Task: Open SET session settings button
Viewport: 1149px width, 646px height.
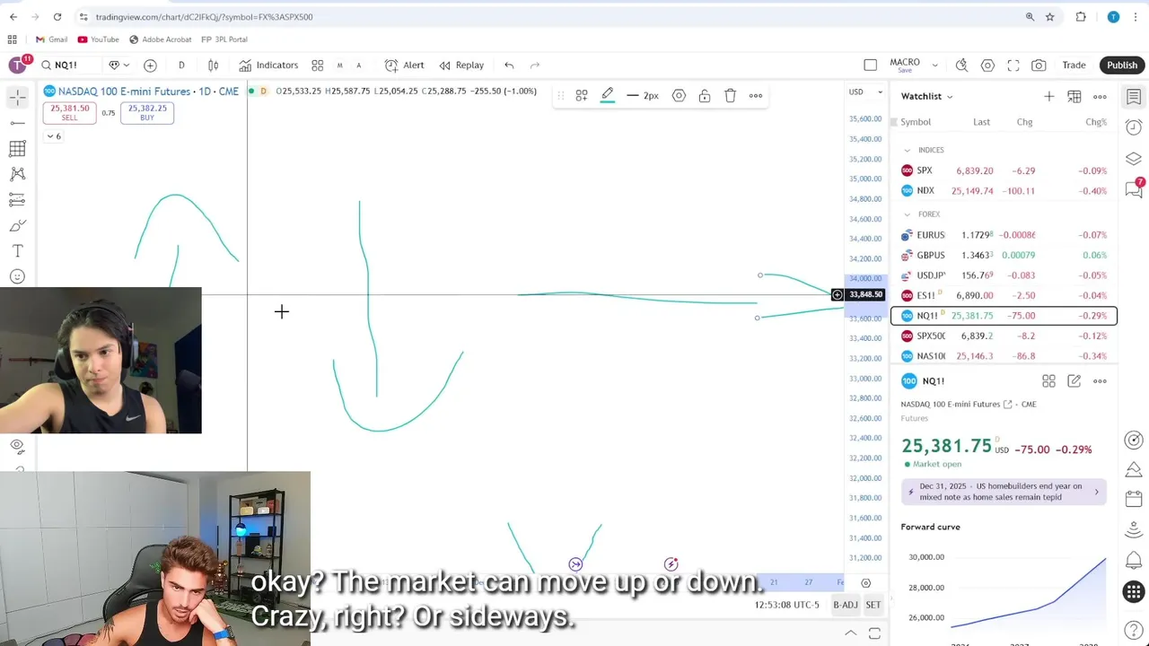Action: [x=873, y=605]
